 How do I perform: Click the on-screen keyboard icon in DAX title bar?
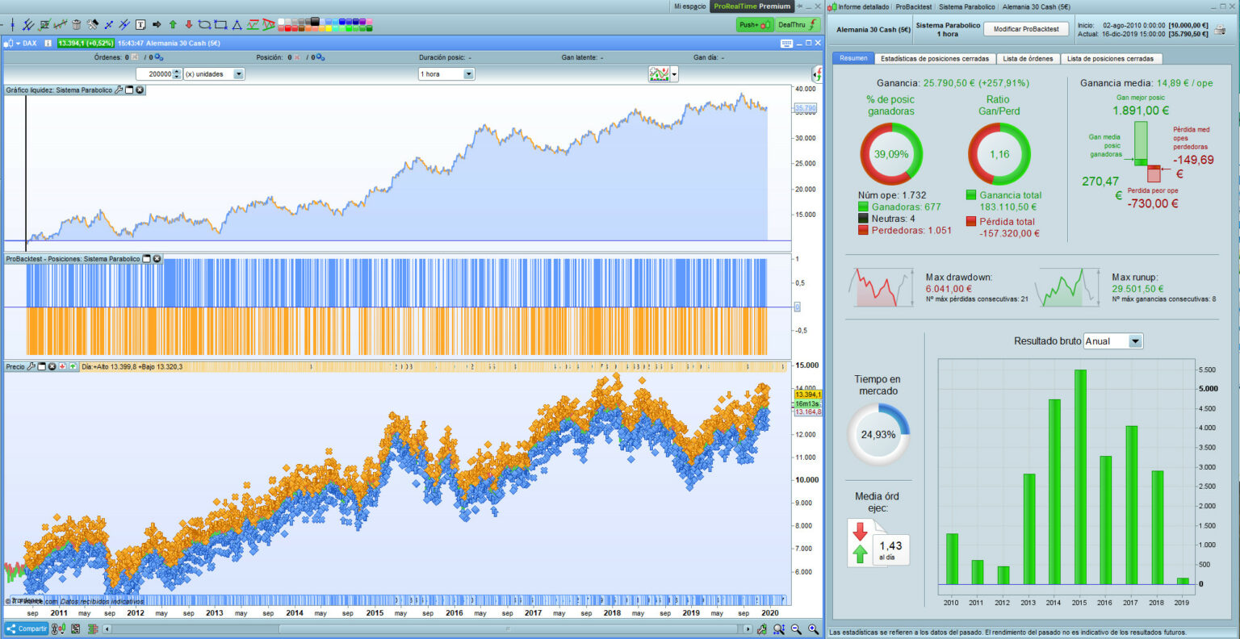pos(785,43)
